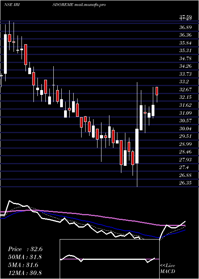Click the 50MA : 31.8 readout
Screen dimensions: 199x279
point(25,257)
